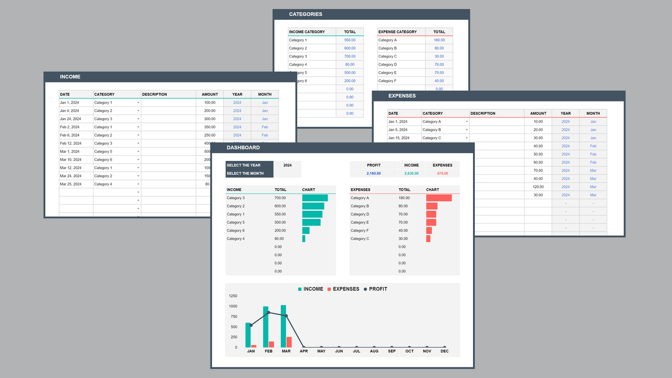Open category dropdown for Jan 1, 2024 income row

point(138,103)
